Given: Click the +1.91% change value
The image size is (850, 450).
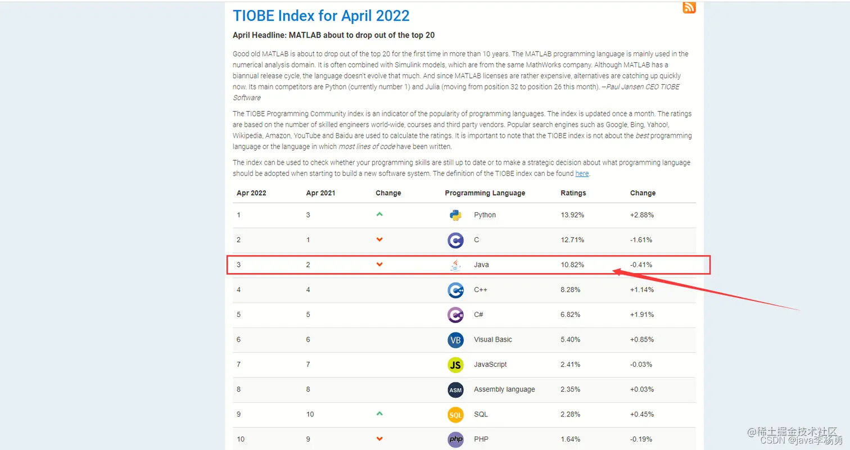Looking at the screenshot, I should point(642,315).
